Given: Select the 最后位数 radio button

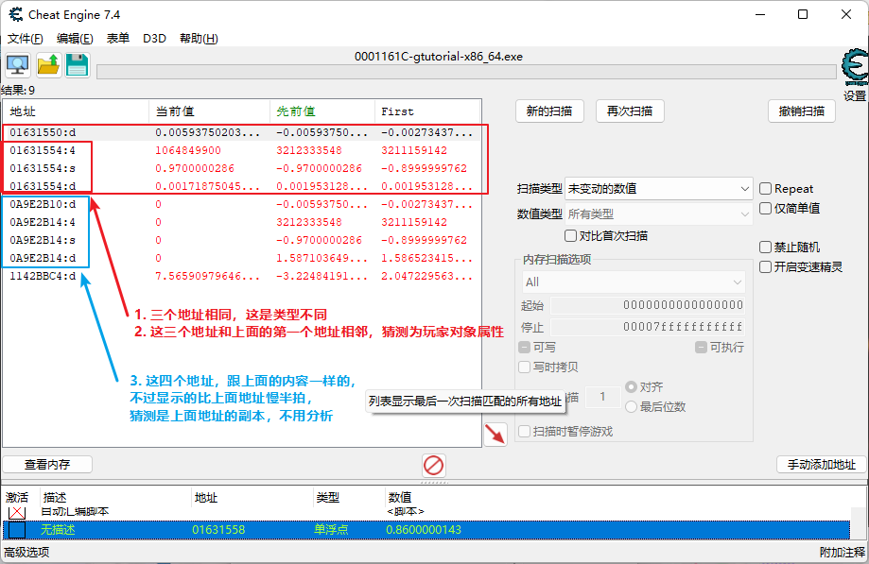Looking at the screenshot, I should pos(631,407).
